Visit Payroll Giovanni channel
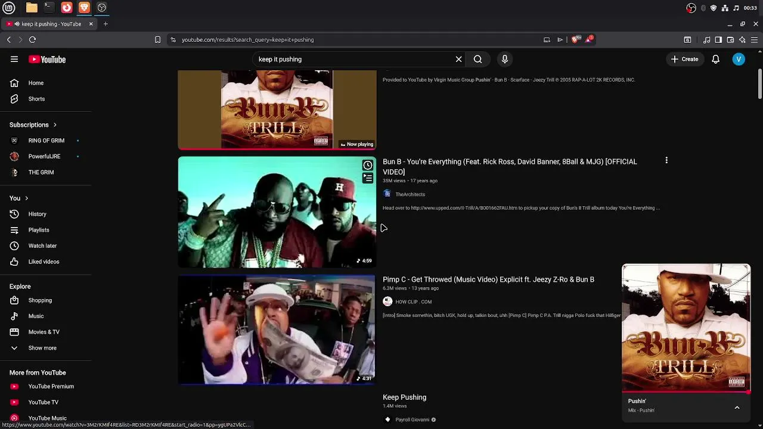The height and width of the screenshot is (429, 763). [412, 420]
